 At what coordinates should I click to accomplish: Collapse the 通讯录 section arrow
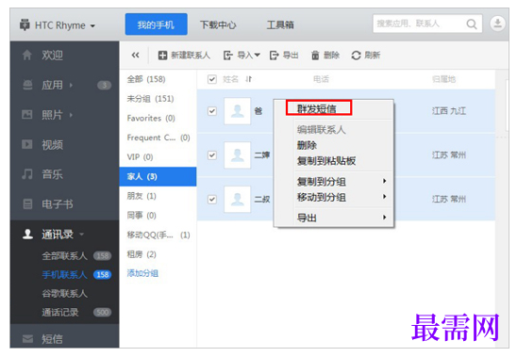click(81, 235)
